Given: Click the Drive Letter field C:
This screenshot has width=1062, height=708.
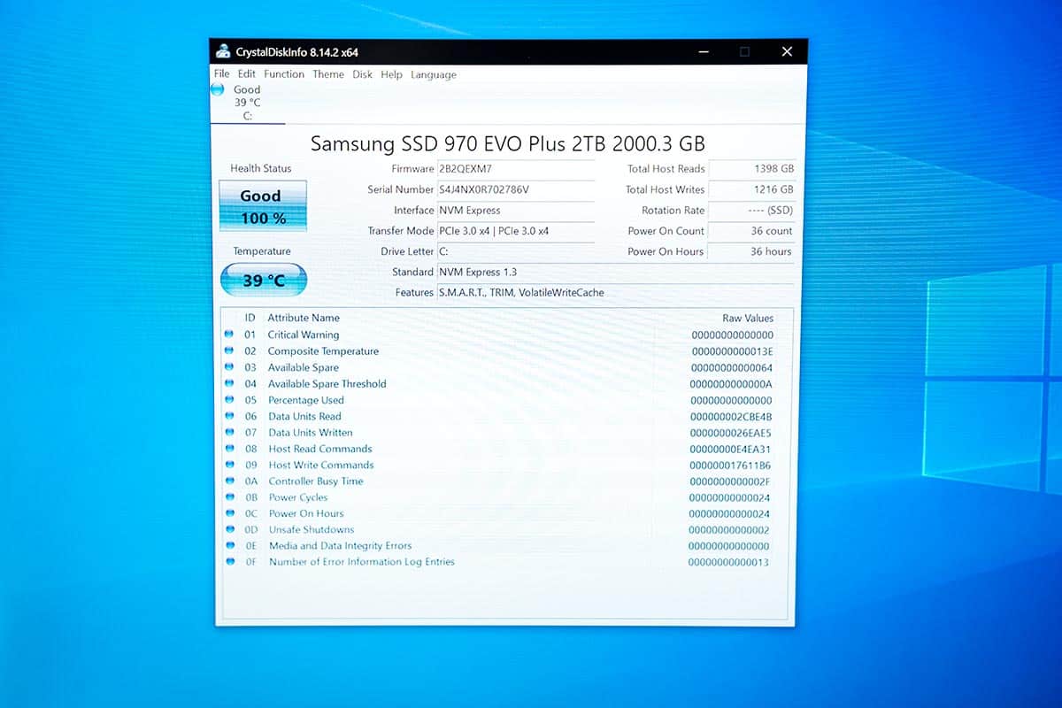Looking at the screenshot, I should (516, 251).
